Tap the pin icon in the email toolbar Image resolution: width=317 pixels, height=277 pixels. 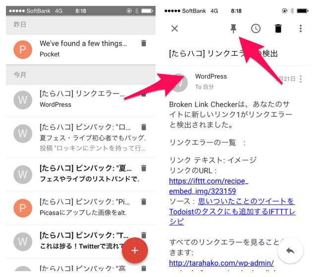coord(233,29)
